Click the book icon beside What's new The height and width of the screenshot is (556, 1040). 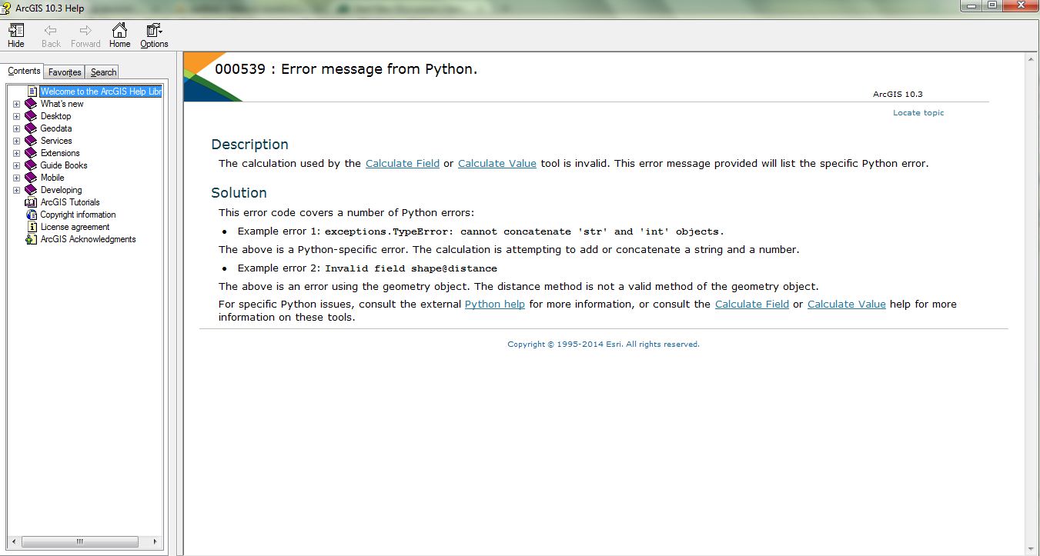(x=31, y=104)
